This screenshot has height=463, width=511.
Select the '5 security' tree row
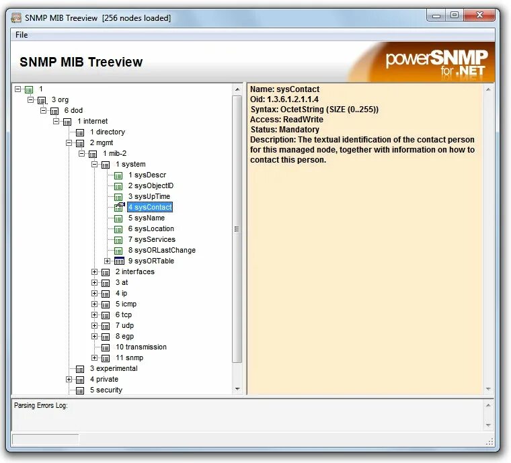pos(106,390)
